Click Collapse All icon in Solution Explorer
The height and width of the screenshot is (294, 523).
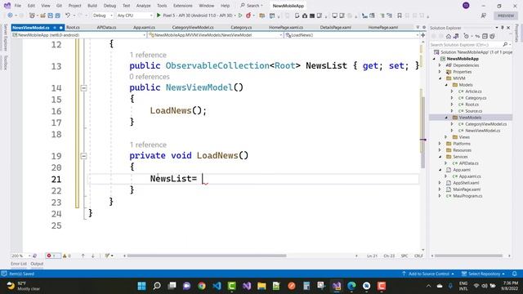485,36
